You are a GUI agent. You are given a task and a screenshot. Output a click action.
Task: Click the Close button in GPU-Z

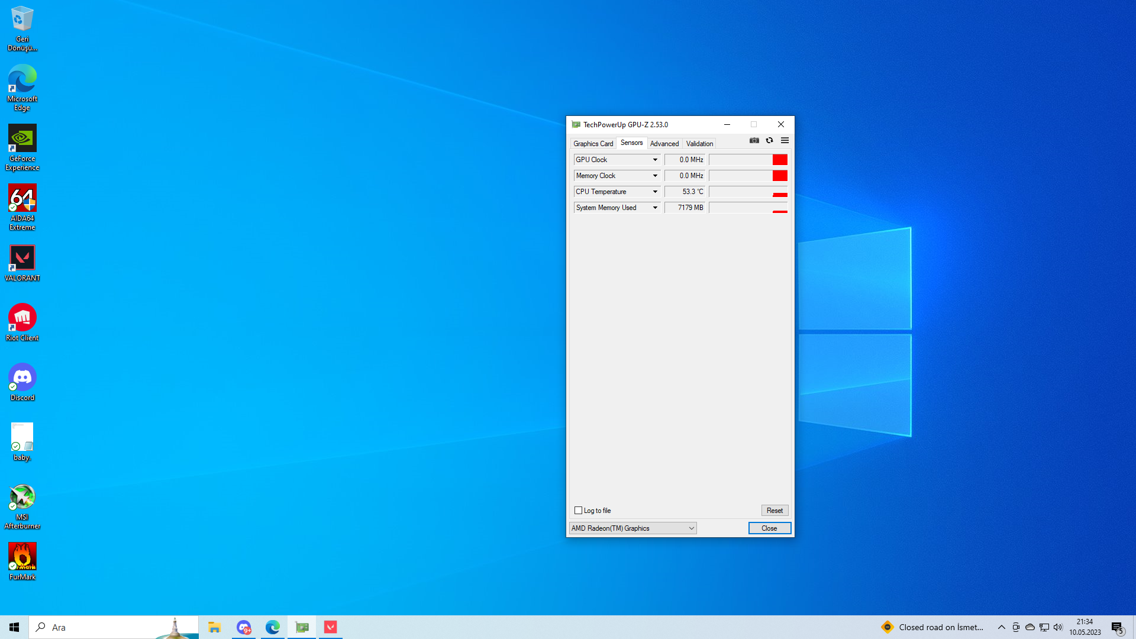[x=769, y=528]
